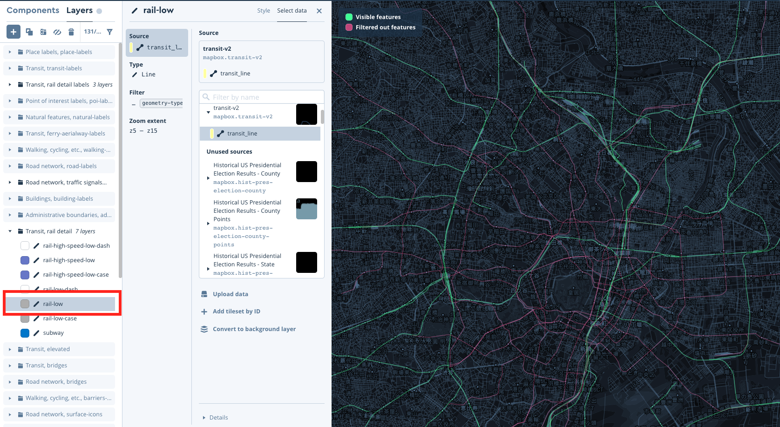Click the blue subway color swatch

click(25, 333)
